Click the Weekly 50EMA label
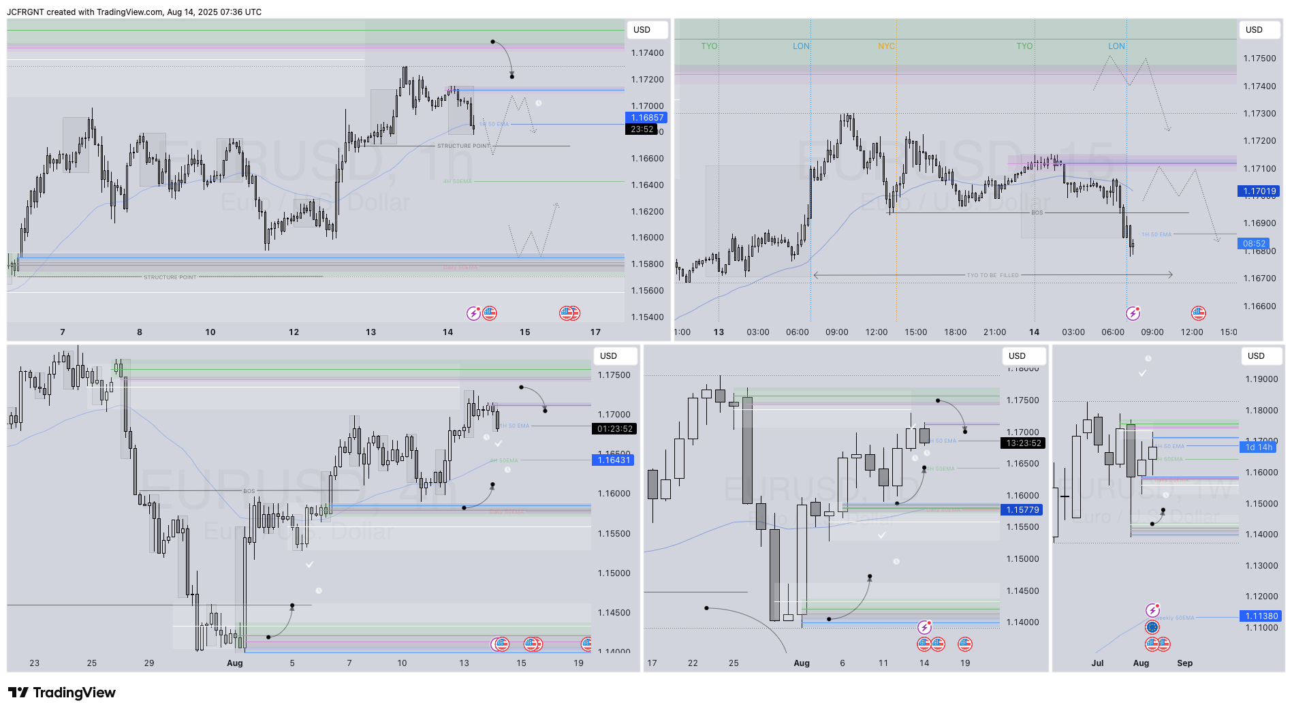 pos(1175,618)
